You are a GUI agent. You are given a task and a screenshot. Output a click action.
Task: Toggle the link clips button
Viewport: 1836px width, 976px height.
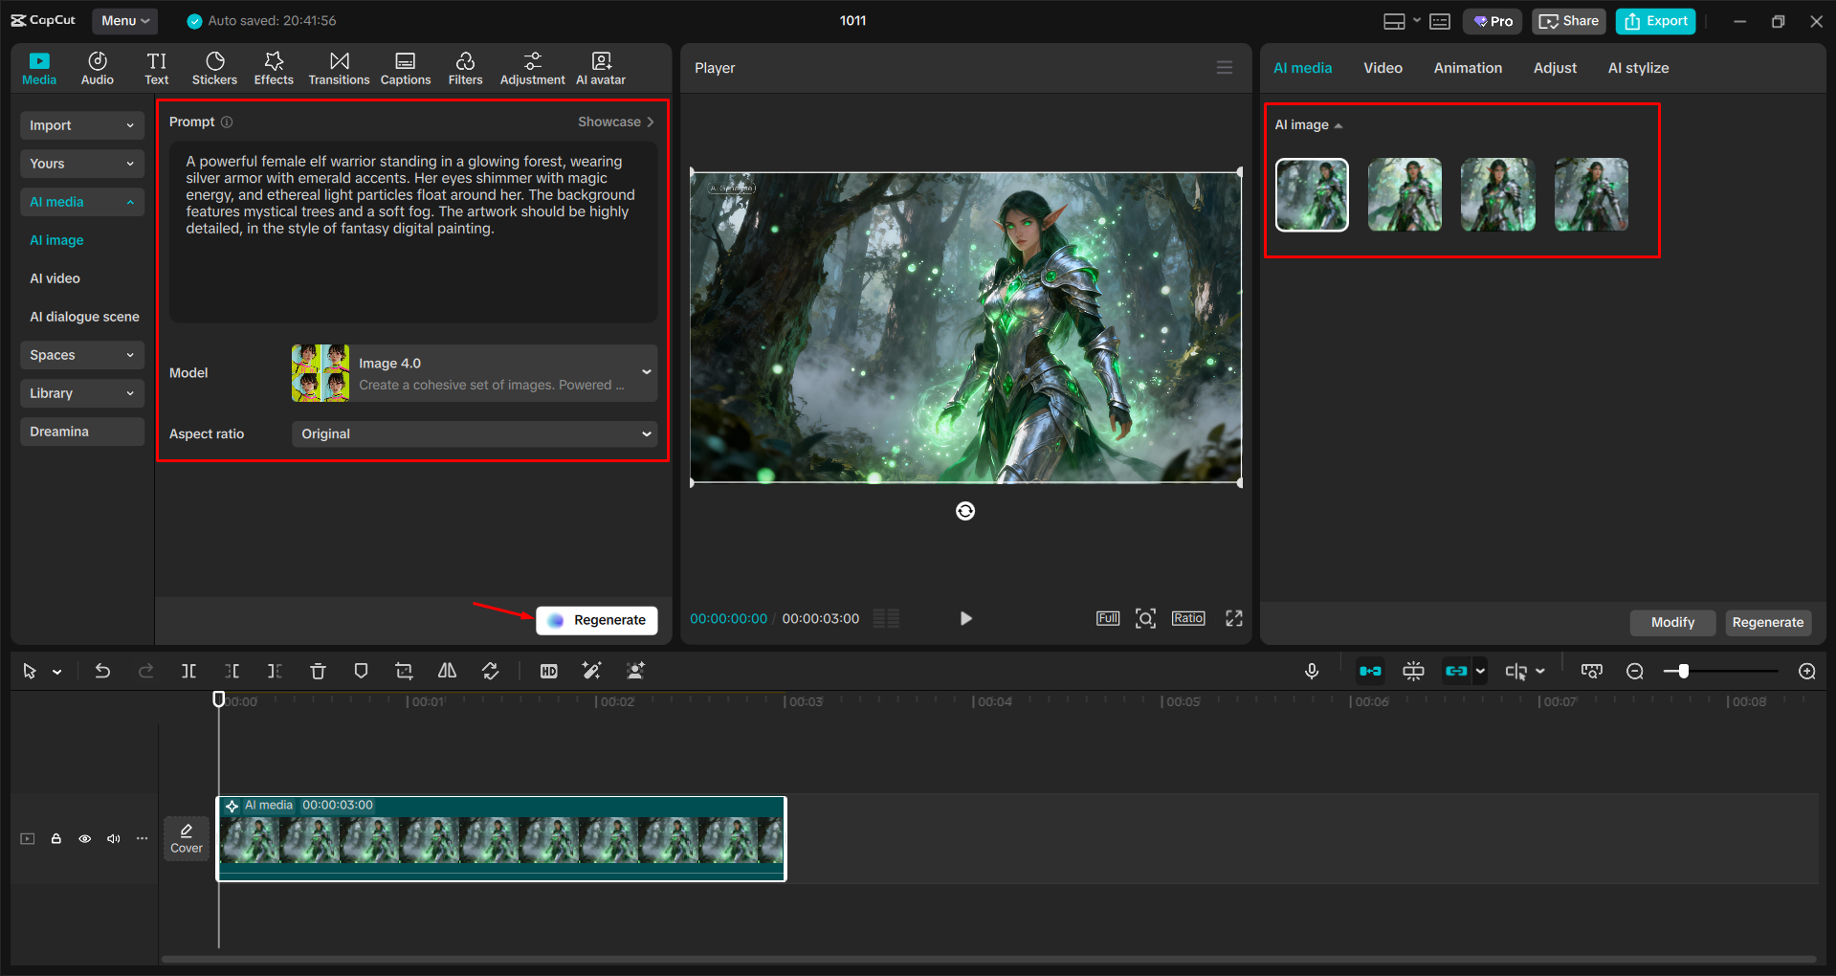[1458, 671]
